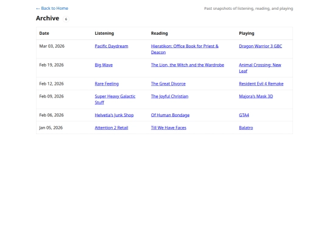Open Hieratikon: Office Book for Priest & Deacon
The width and height of the screenshot is (329, 247).
185,49
